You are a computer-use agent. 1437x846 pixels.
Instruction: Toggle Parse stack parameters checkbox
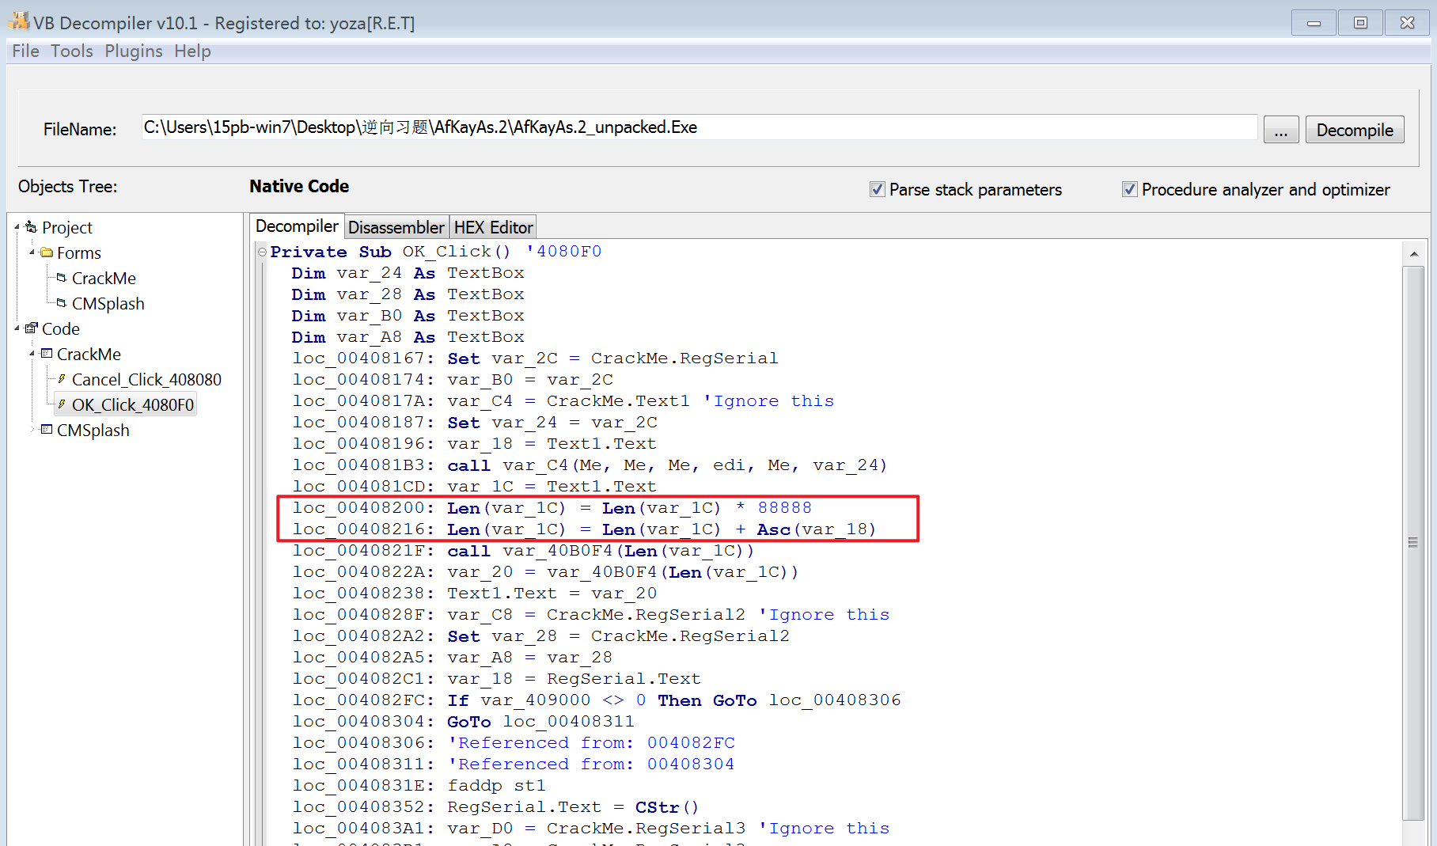(x=877, y=189)
